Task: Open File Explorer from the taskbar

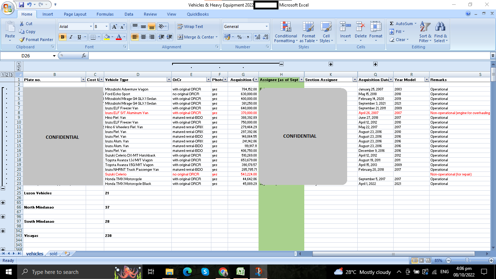Action: pos(169,272)
